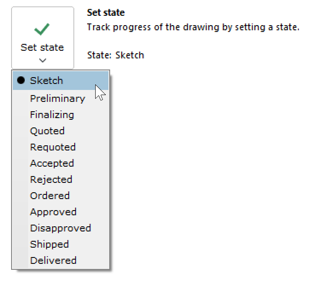Image resolution: width=312 pixels, height=289 pixels.
Task: Select Approved from the state menu
Action: coord(53,212)
